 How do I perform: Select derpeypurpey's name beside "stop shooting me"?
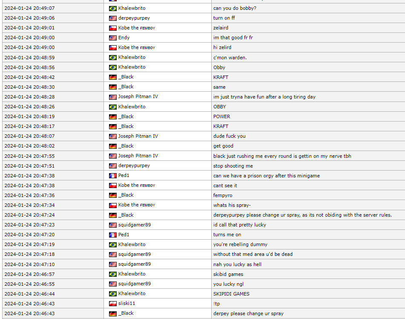[134, 165]
